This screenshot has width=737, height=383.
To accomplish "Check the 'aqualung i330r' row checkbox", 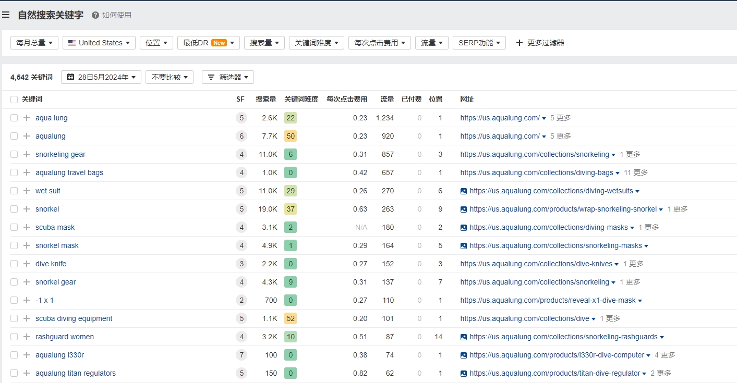I will 14,355.
